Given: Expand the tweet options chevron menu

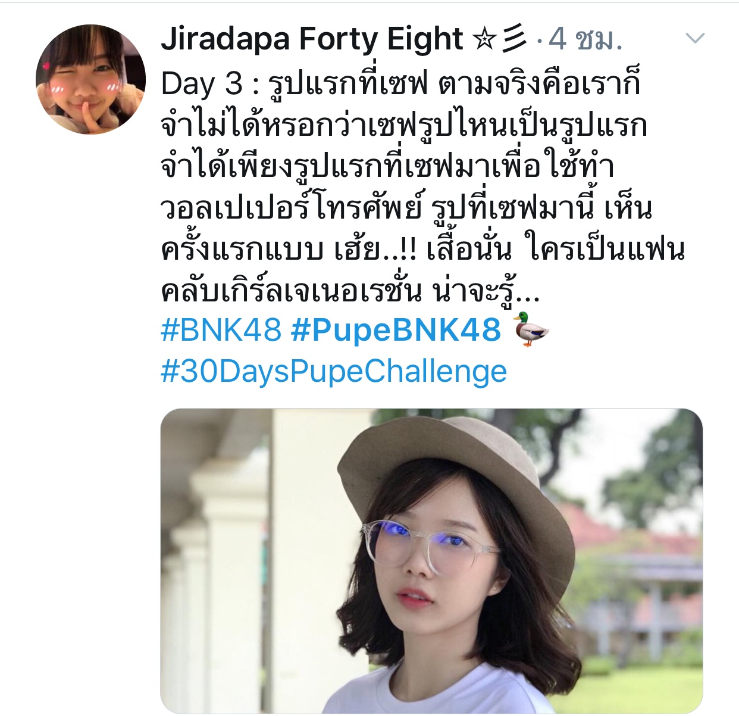Looking at the screenshot, I should 695,39.
